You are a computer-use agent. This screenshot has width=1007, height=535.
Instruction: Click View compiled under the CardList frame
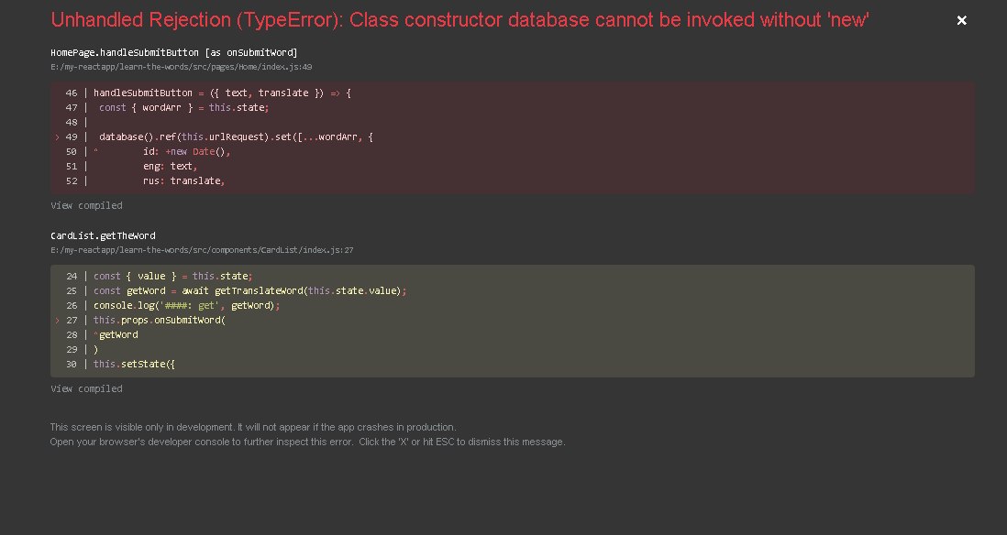coord(86,388)
